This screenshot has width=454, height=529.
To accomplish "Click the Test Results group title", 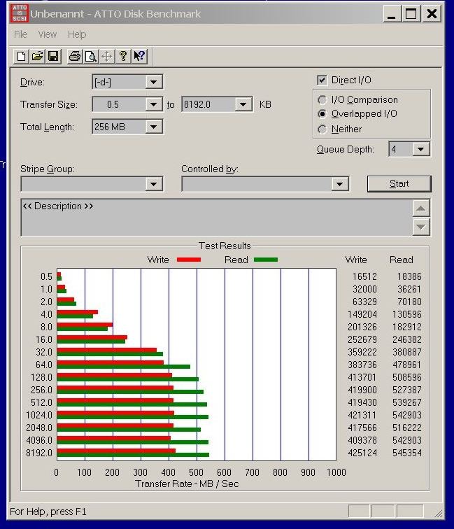I will 225,246.
